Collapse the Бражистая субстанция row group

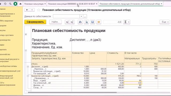(28, 76)
